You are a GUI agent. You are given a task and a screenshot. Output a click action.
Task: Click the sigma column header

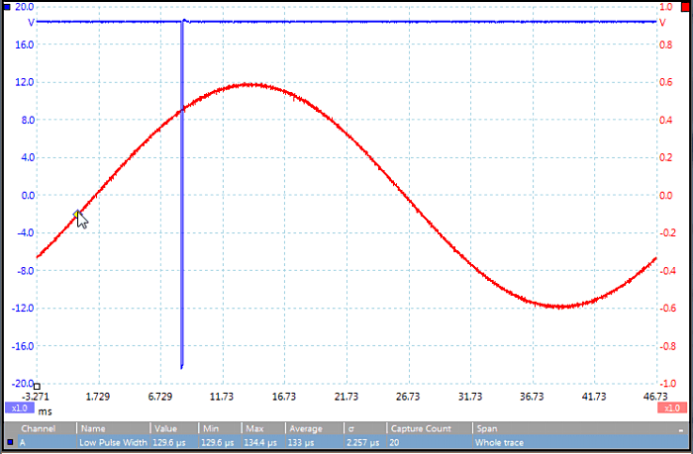pyautogui.click(x=350, y=429)
